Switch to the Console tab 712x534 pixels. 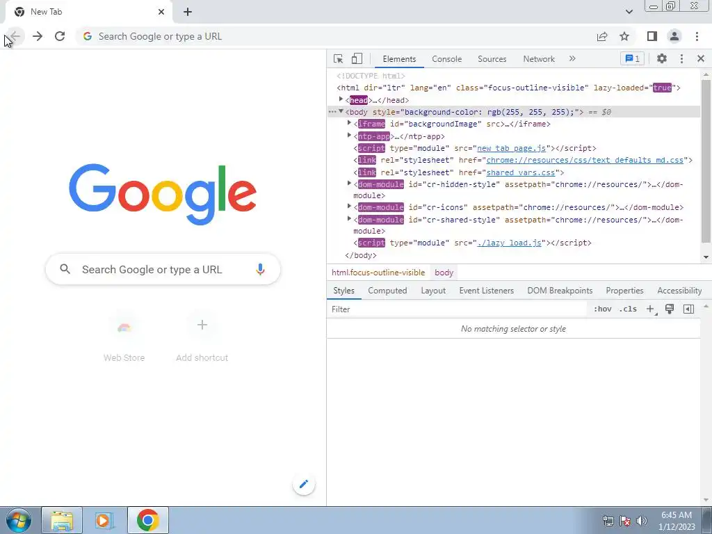point(446,59)
